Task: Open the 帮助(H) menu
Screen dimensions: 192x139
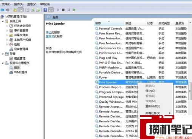Action: pyautogui.click(x=45, y=4)
